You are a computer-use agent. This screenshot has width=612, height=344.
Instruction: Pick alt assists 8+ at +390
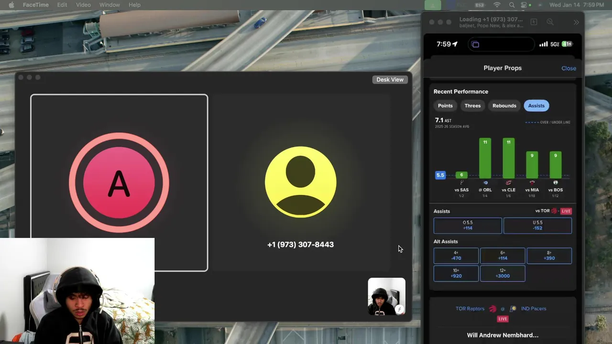pyautogui.click(x=549, y=256)
